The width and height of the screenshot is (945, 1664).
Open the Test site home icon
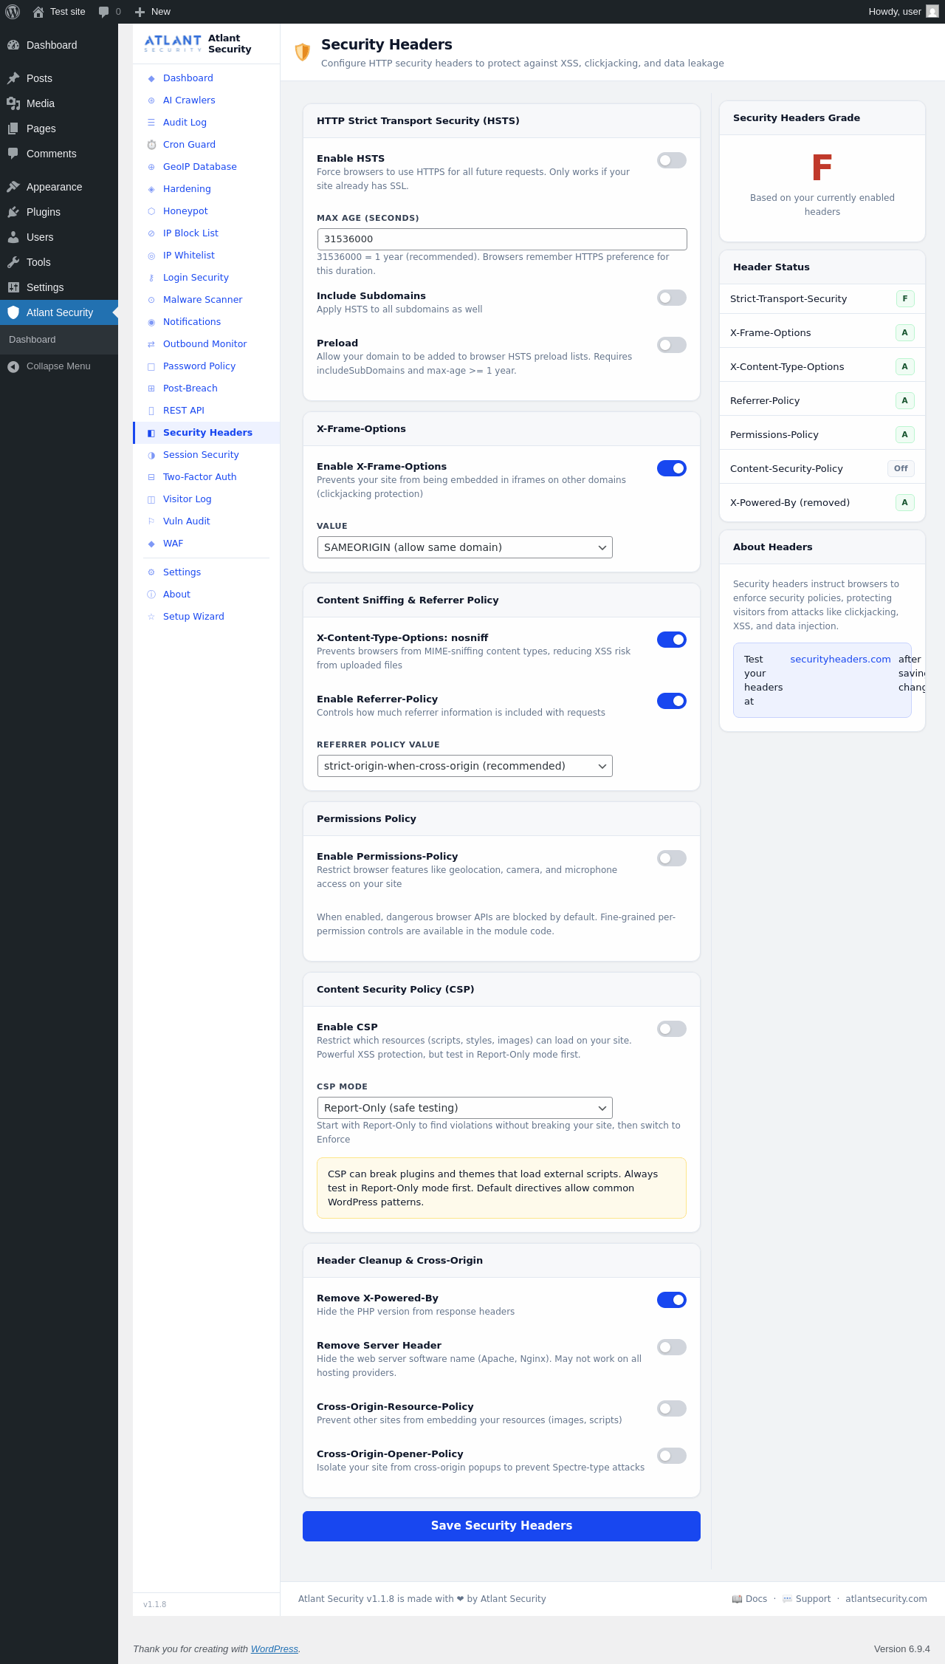tap(38, 12)
